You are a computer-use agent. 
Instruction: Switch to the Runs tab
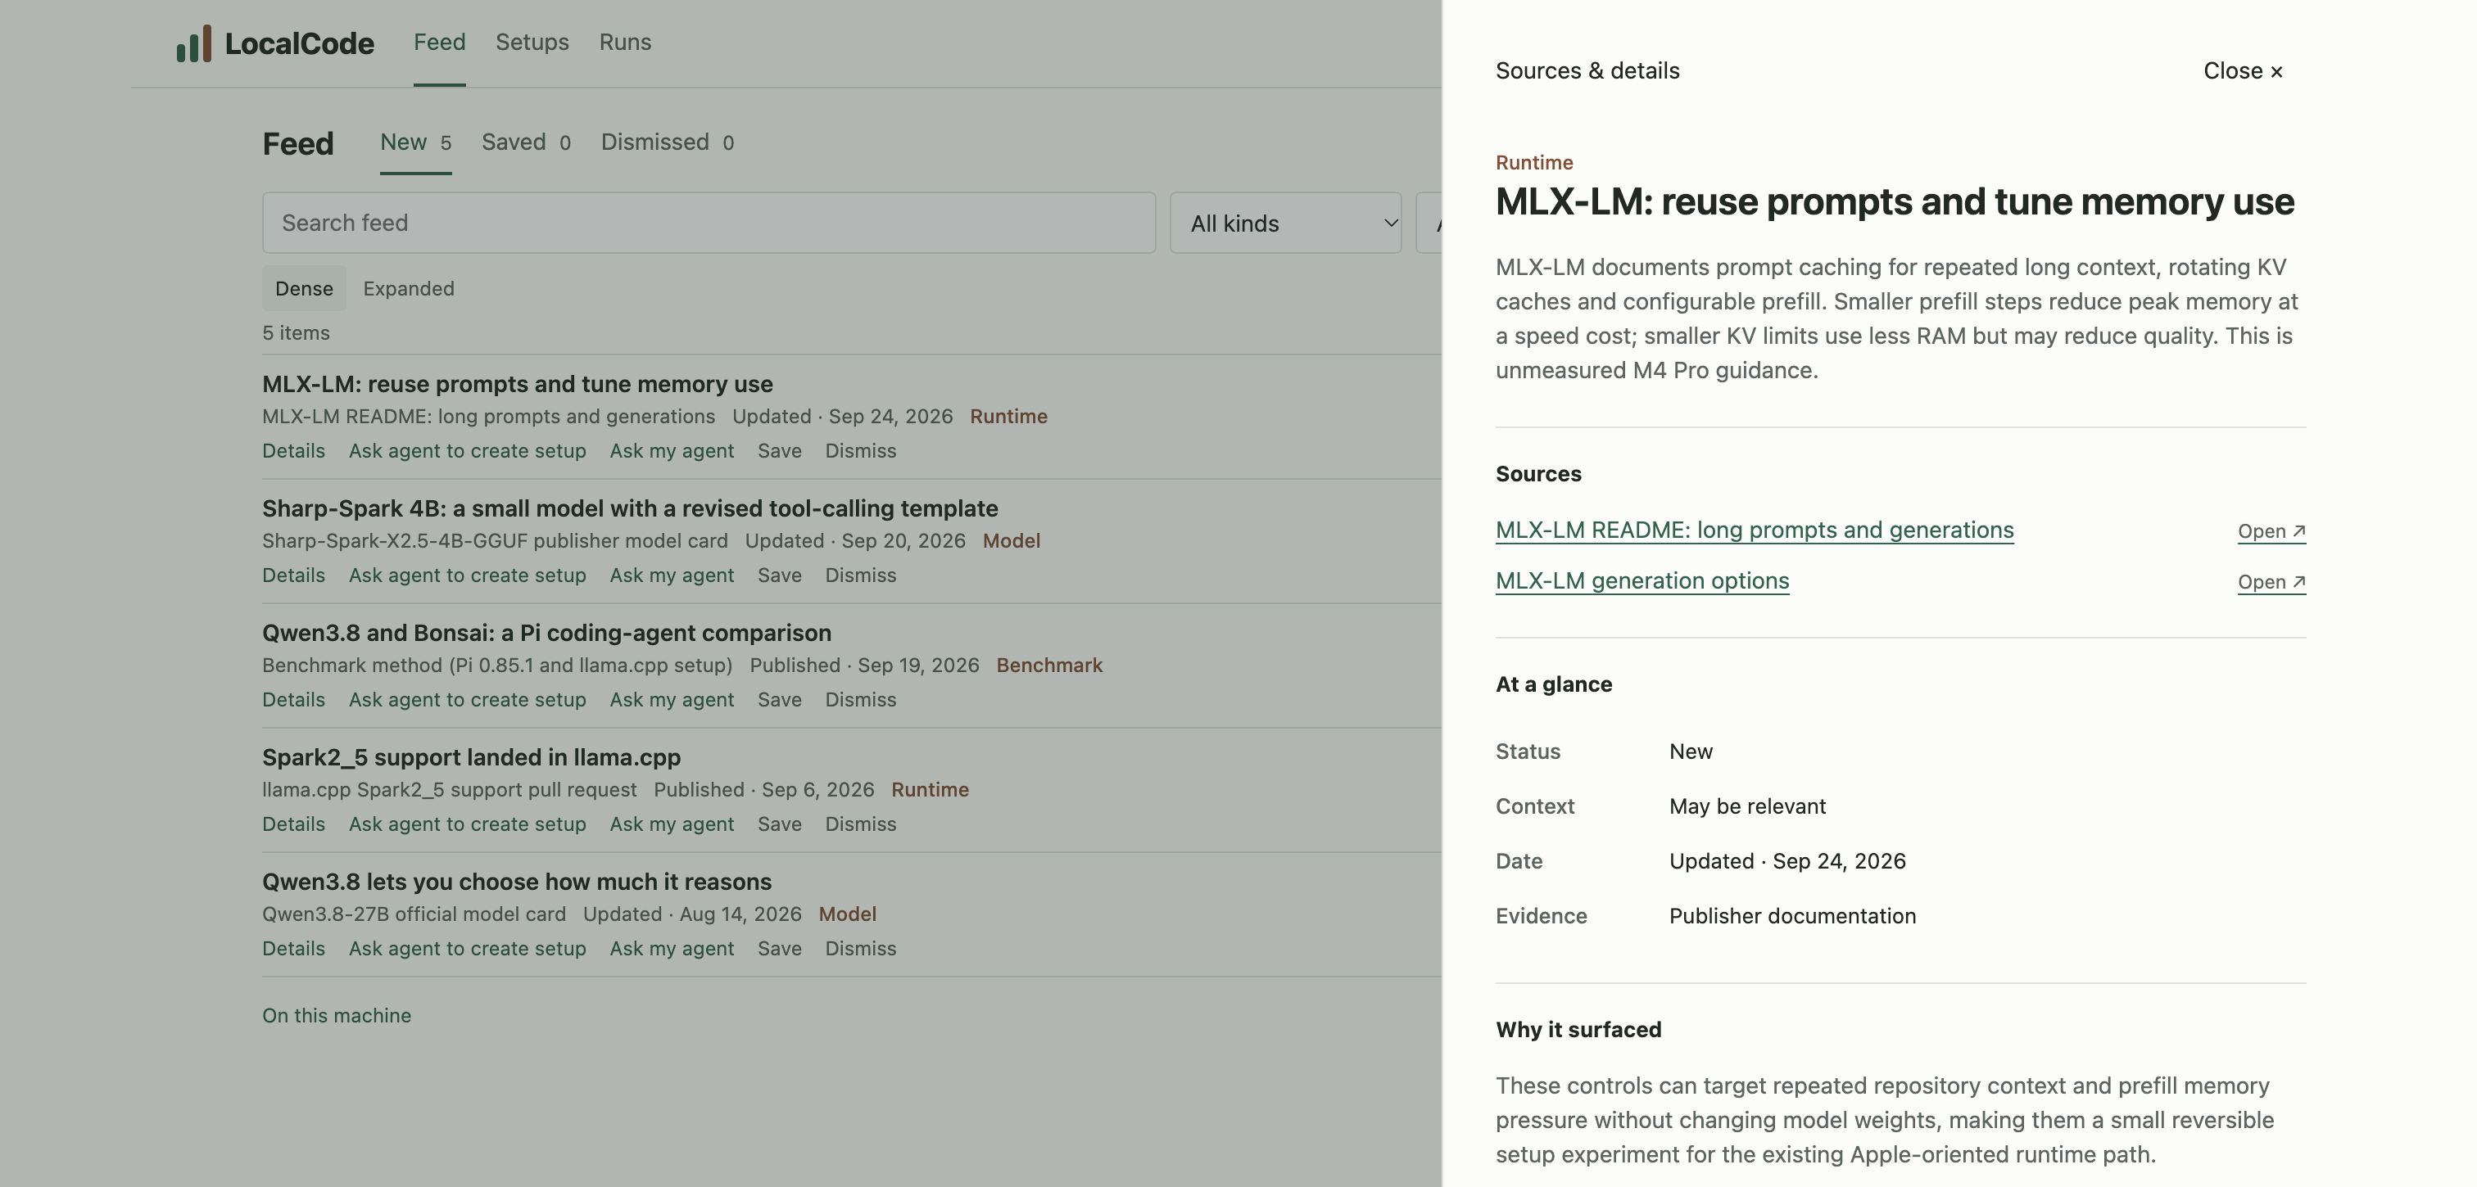click(625, 43)
